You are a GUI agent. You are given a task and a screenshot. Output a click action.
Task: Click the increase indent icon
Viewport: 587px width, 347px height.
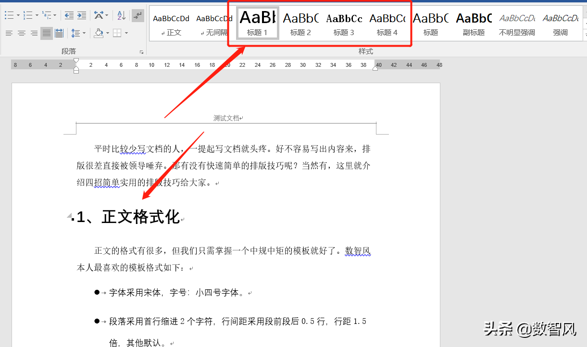point(82,15)
